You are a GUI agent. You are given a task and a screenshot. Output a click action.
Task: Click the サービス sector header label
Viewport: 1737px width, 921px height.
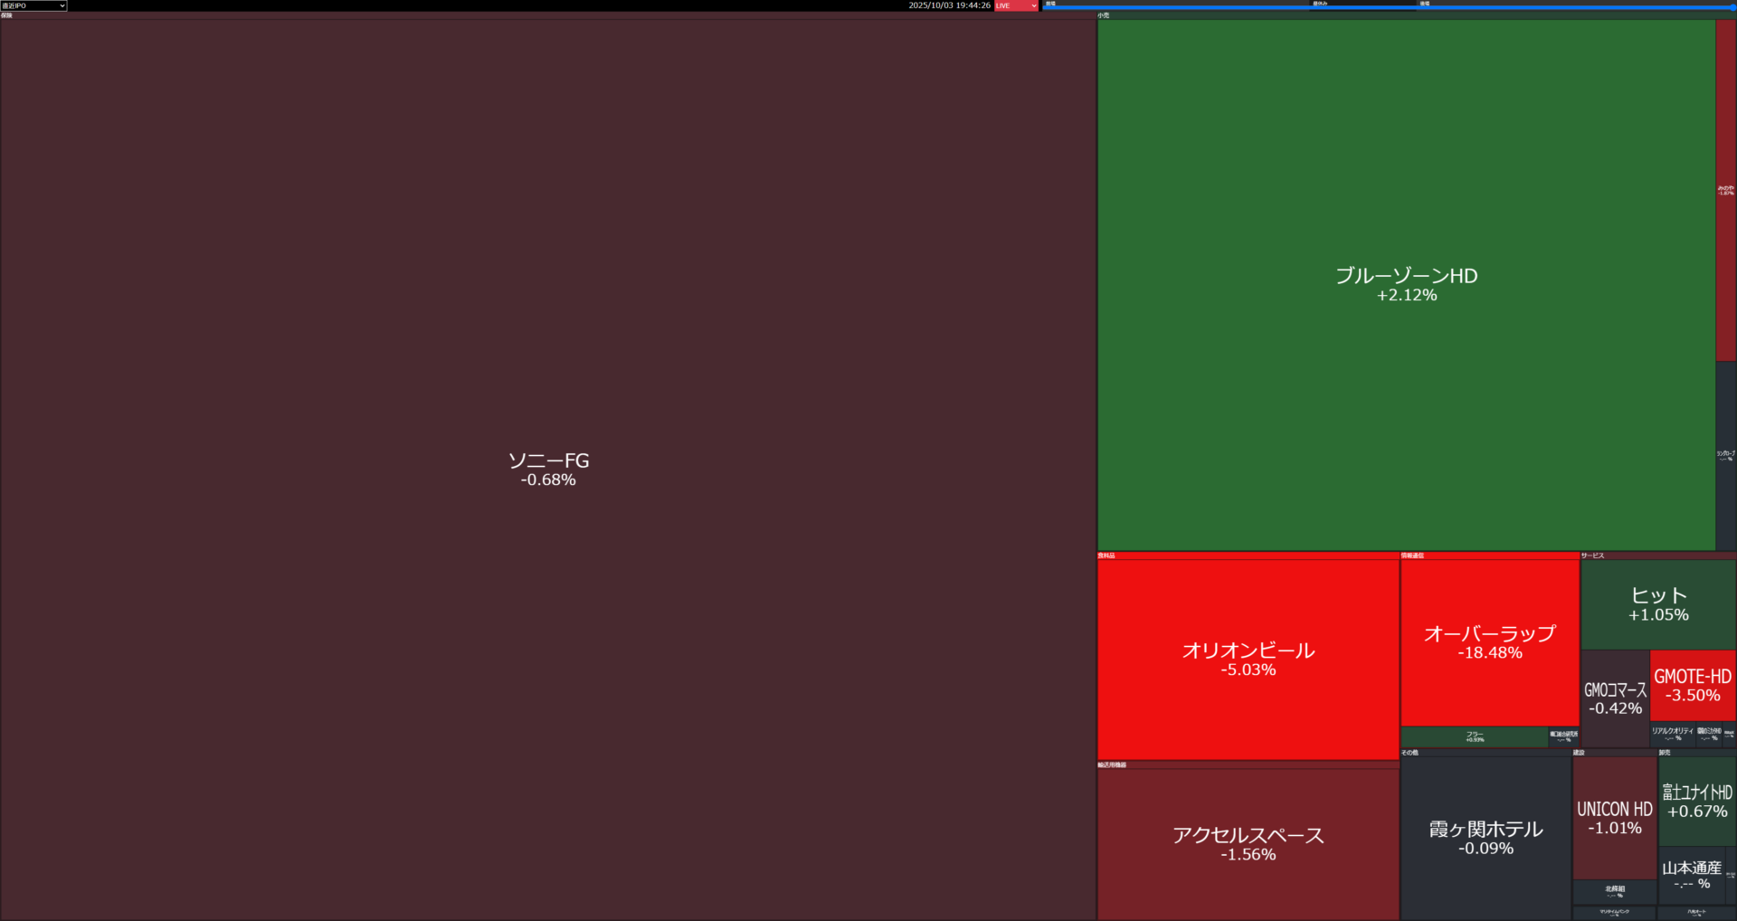(x=1592, y=555)
